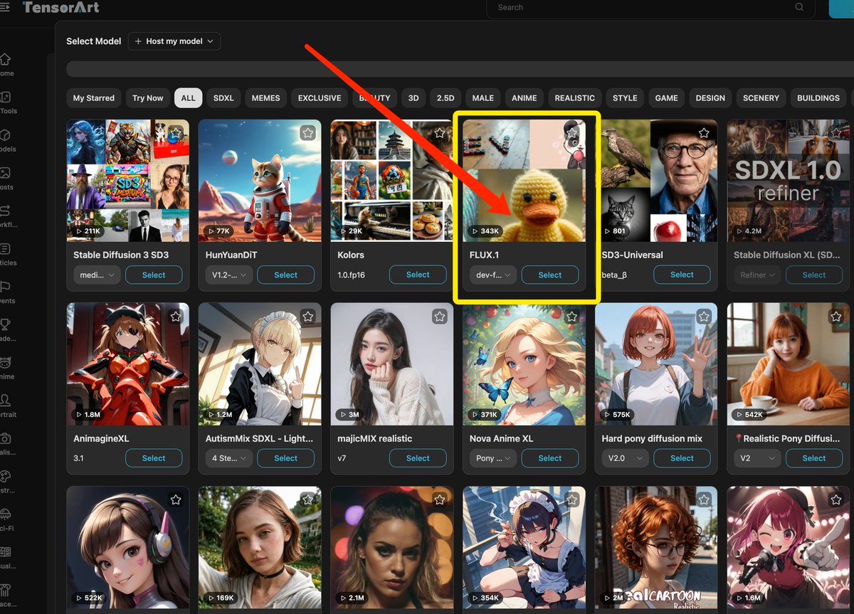Click the search magnifier icon
Image resolution: width=854 pixels, height=614 pixels.
pyautogui.click(x=800, y=7)
